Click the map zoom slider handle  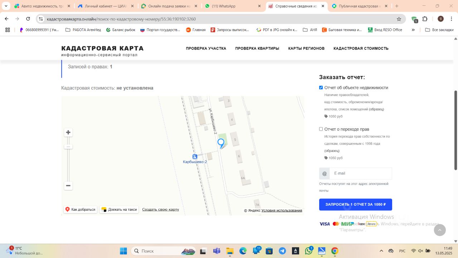point(68,147)
